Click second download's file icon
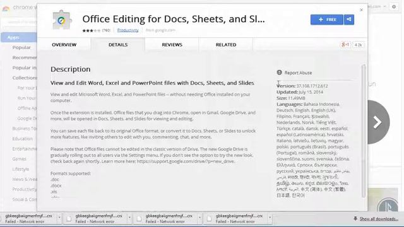404x227 pixels. [x=69, y=219]
